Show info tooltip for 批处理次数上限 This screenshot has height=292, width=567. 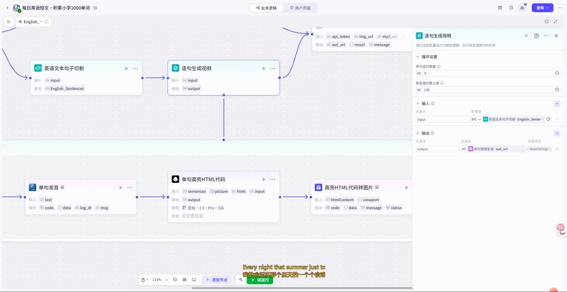click(442, 83)
